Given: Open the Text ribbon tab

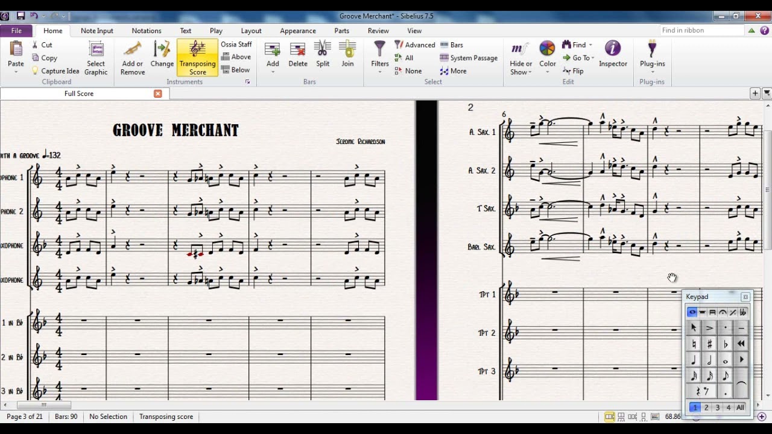Looking at the screenshot, I should tap(186, 31).
